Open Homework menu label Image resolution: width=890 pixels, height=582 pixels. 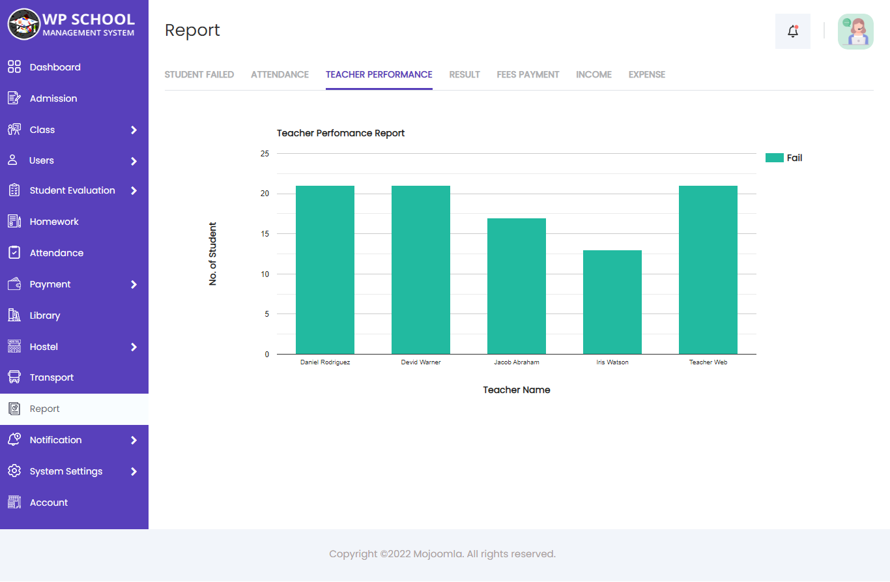click(54, 222)
